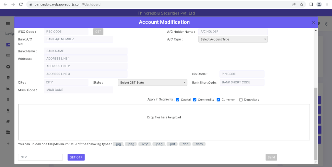This screenshot has height=167, width=332.
Task: Click the .jpg file type tag
Action: 118,144
